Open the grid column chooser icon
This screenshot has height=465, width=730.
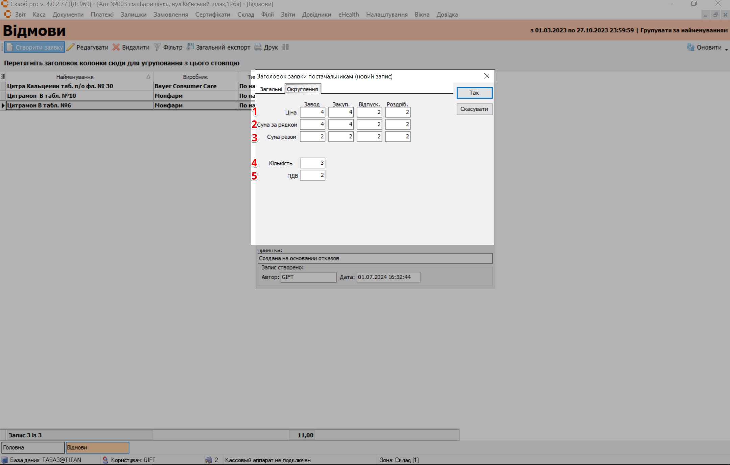[3, 77]
